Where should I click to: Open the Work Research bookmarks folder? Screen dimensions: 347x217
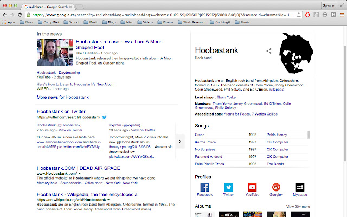coord(191,22)
